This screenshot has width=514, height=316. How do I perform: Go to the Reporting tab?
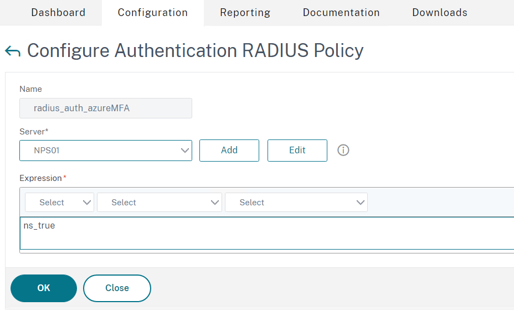(245, 12)
